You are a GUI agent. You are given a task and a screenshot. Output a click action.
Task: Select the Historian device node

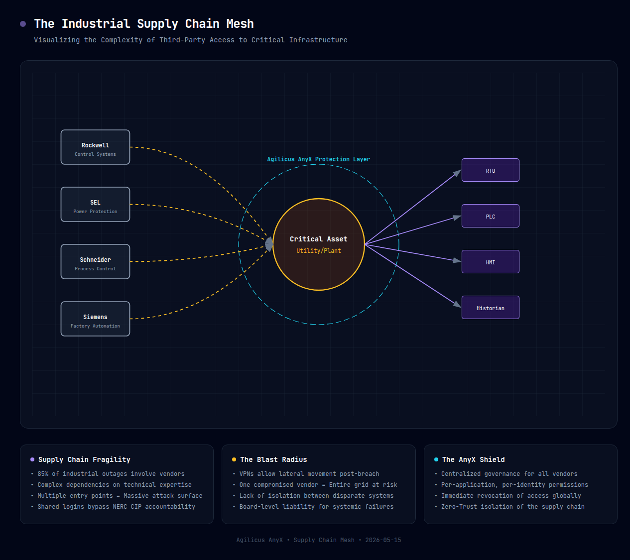[x=491, y=308]
